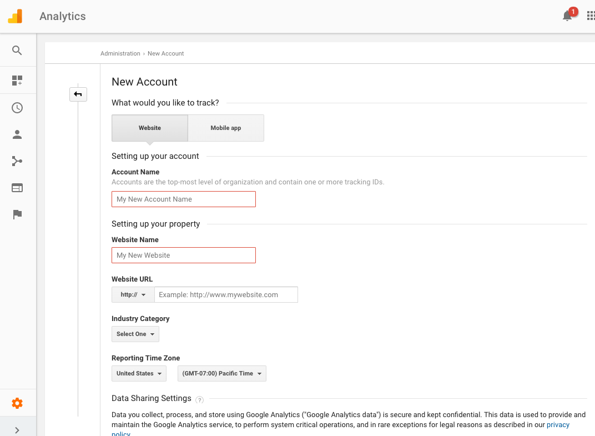Open the http:// protocol dropdown
This screenshot has width=595, height=436.
pos(133,295)
